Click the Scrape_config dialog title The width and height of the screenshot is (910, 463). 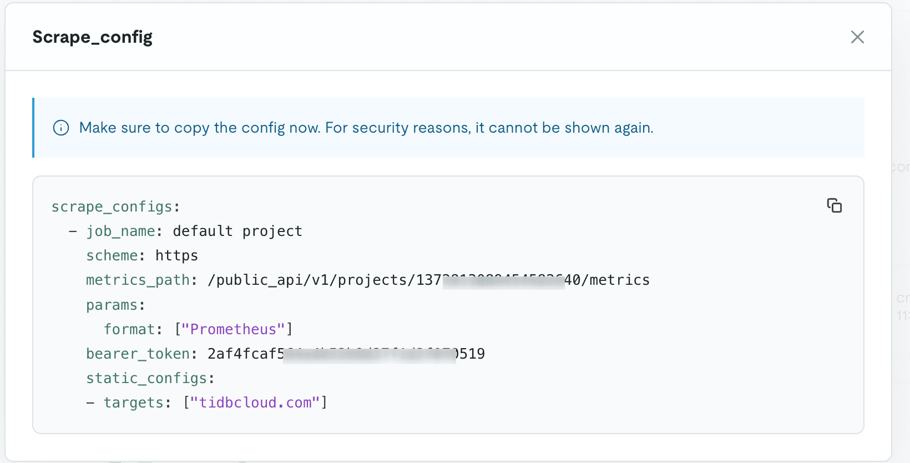92,37
